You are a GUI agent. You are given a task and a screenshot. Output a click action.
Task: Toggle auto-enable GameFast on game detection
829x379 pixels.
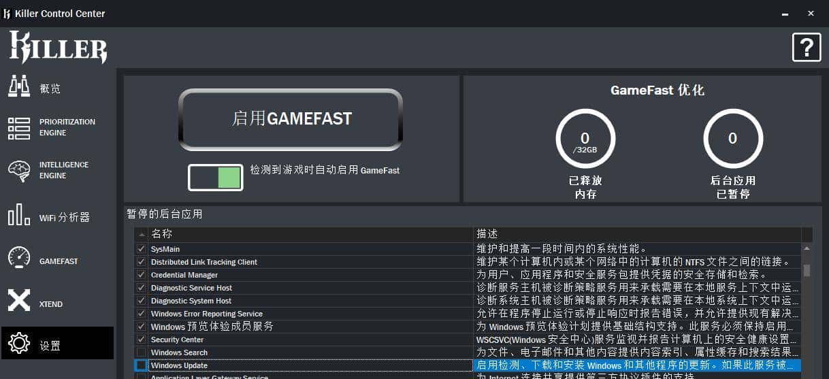(x=216, y=178)
